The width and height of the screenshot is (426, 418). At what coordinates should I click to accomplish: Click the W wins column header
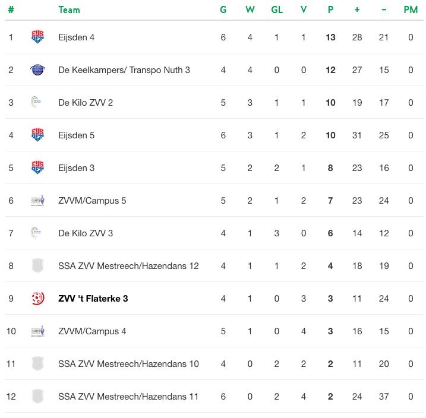click(250, 9)
